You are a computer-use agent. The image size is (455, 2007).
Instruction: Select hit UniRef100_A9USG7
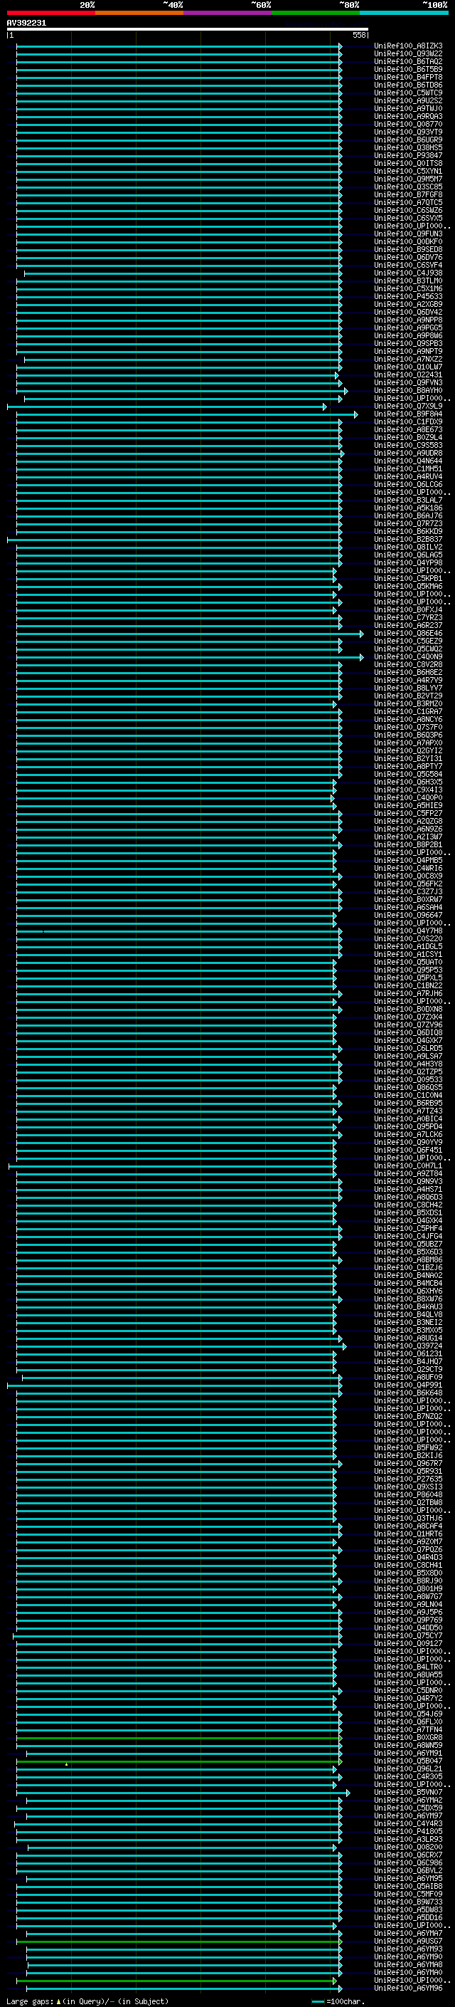pyautogui.click(x=408, y=1941)
